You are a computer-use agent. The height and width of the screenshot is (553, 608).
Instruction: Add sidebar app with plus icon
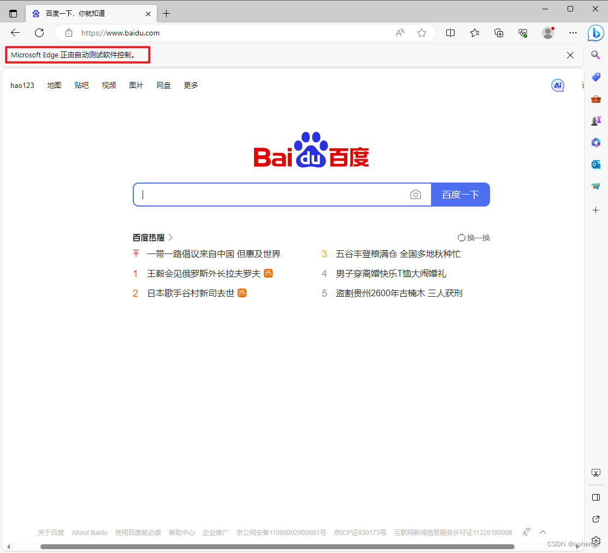[596, 210]
